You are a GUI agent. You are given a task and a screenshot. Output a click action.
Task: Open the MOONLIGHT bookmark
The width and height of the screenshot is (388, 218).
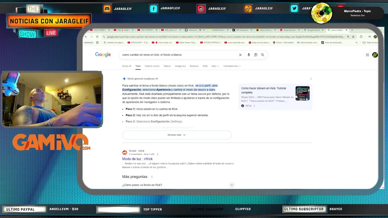[x=138, y=43]
